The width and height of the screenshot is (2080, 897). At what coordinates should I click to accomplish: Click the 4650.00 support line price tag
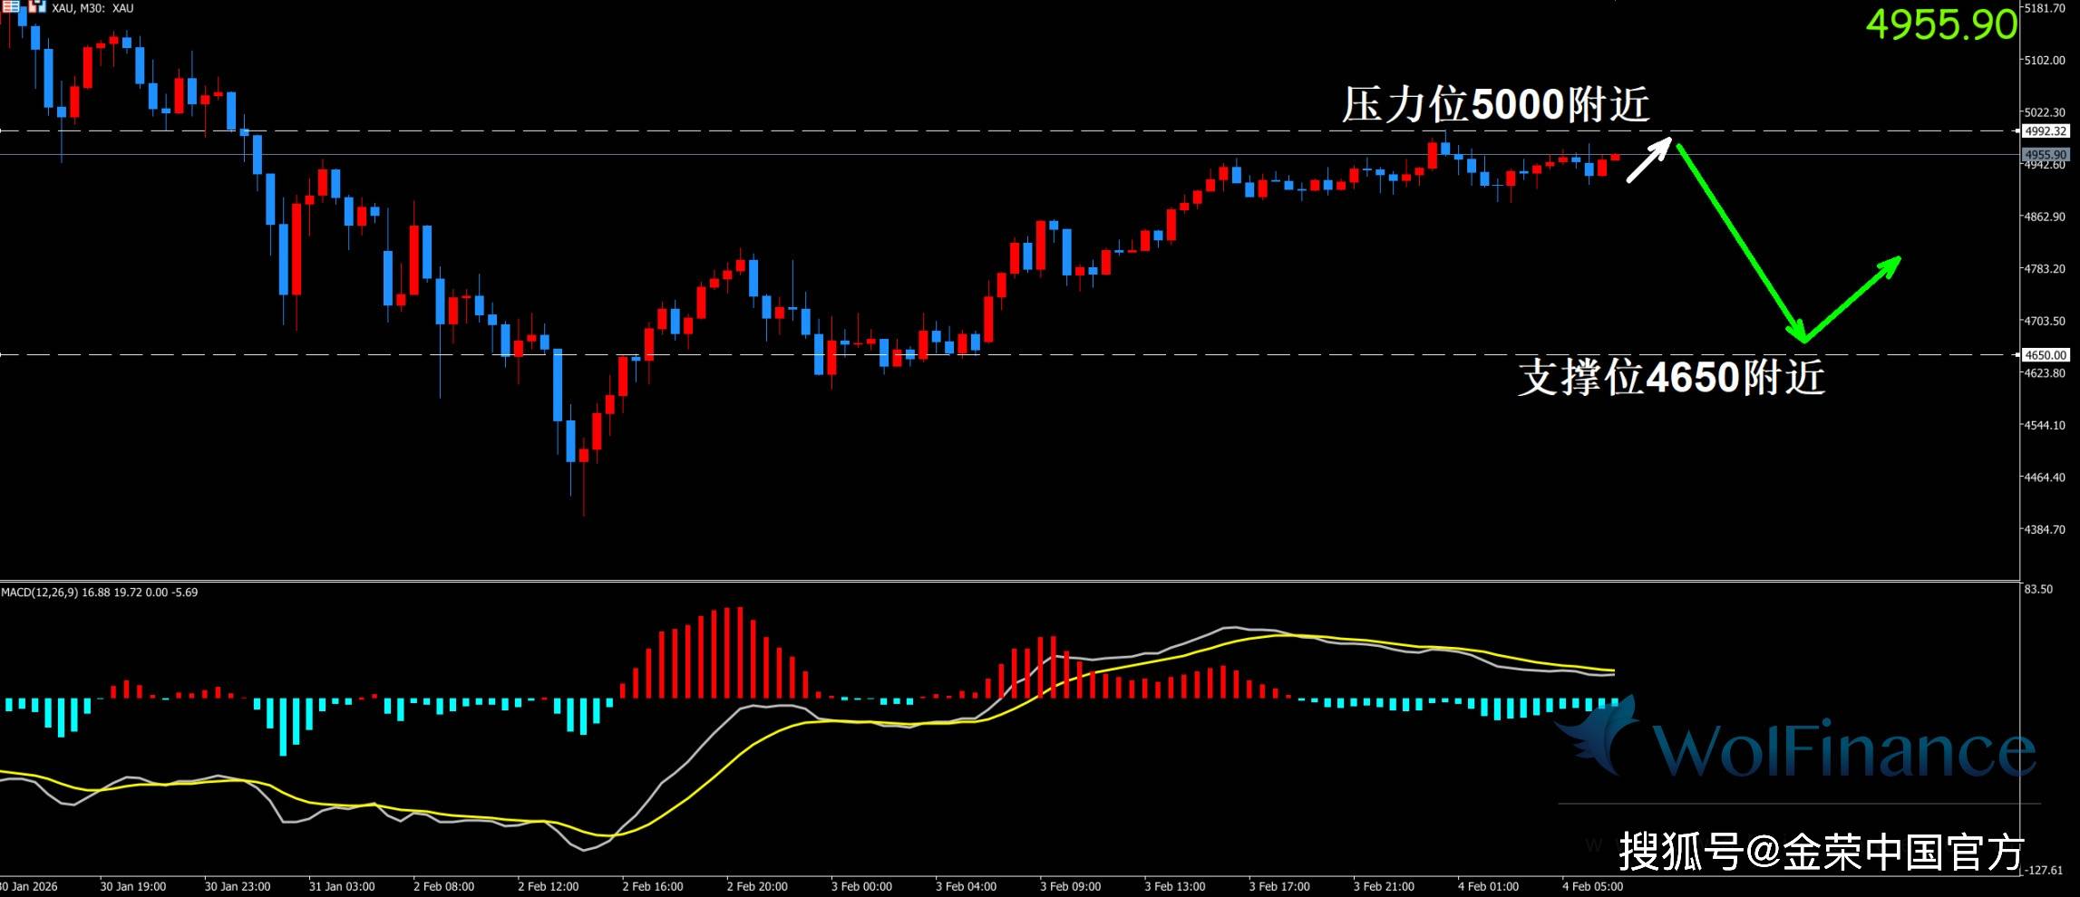[x=2045, y=355]
